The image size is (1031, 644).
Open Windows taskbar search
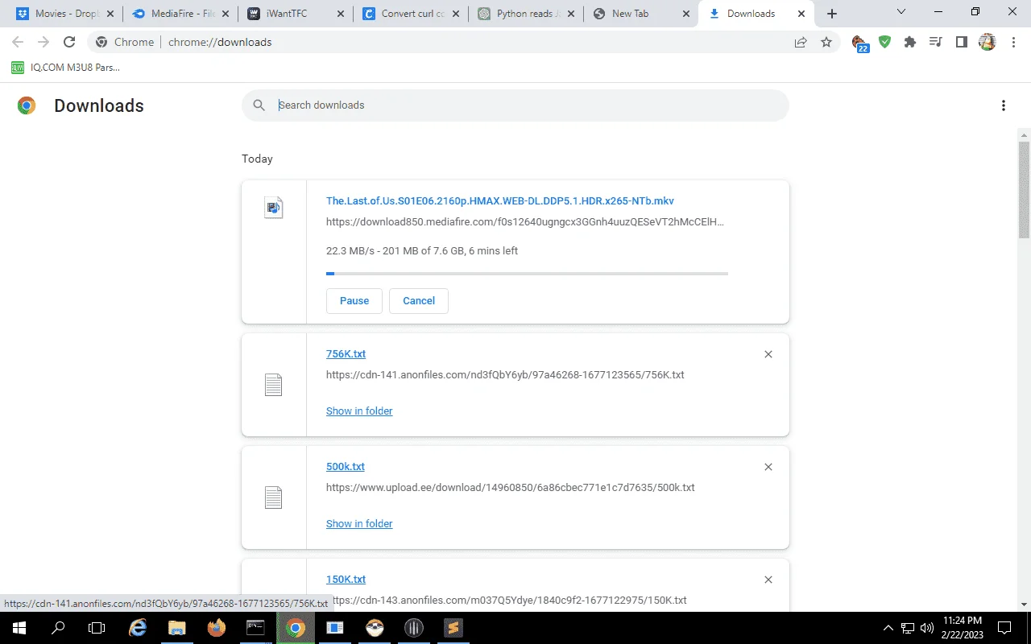click(58, 628)
